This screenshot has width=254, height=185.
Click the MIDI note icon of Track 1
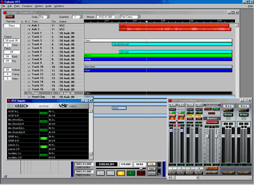tap(29, 33)
